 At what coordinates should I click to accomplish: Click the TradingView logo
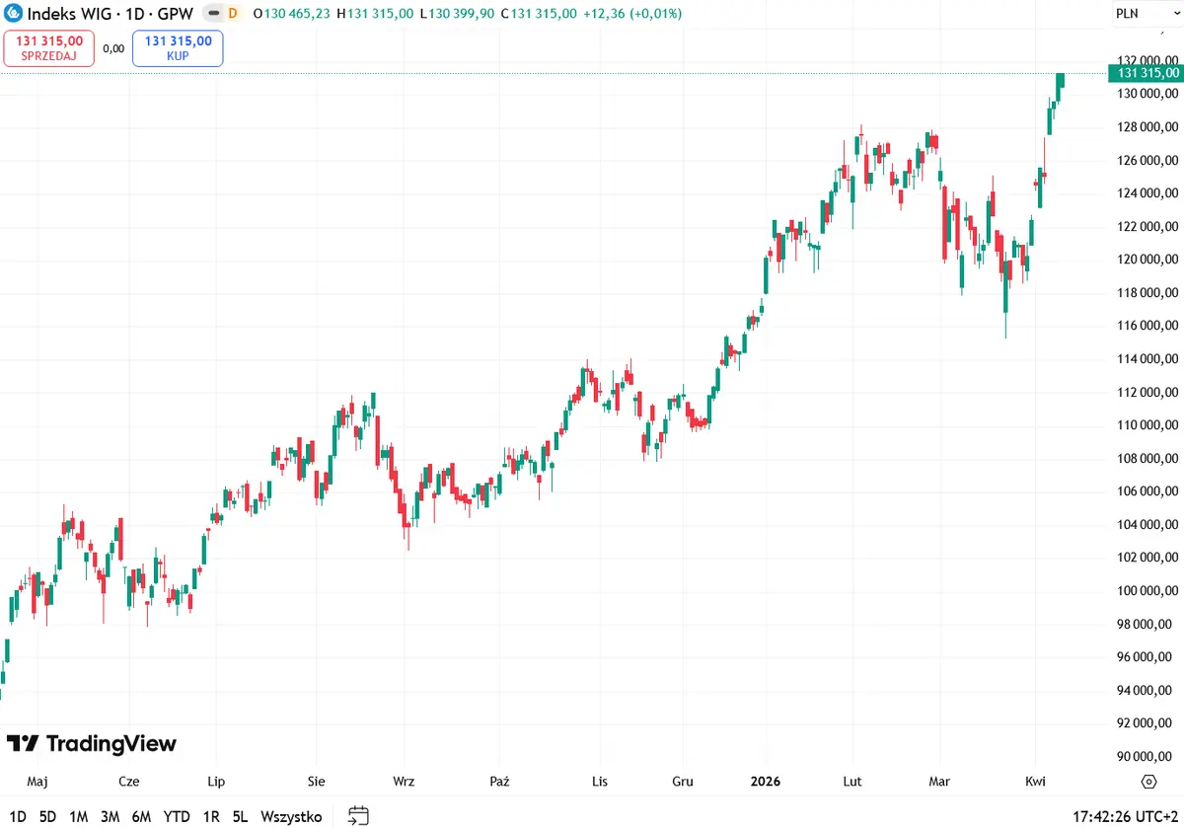tap(92, 744)
